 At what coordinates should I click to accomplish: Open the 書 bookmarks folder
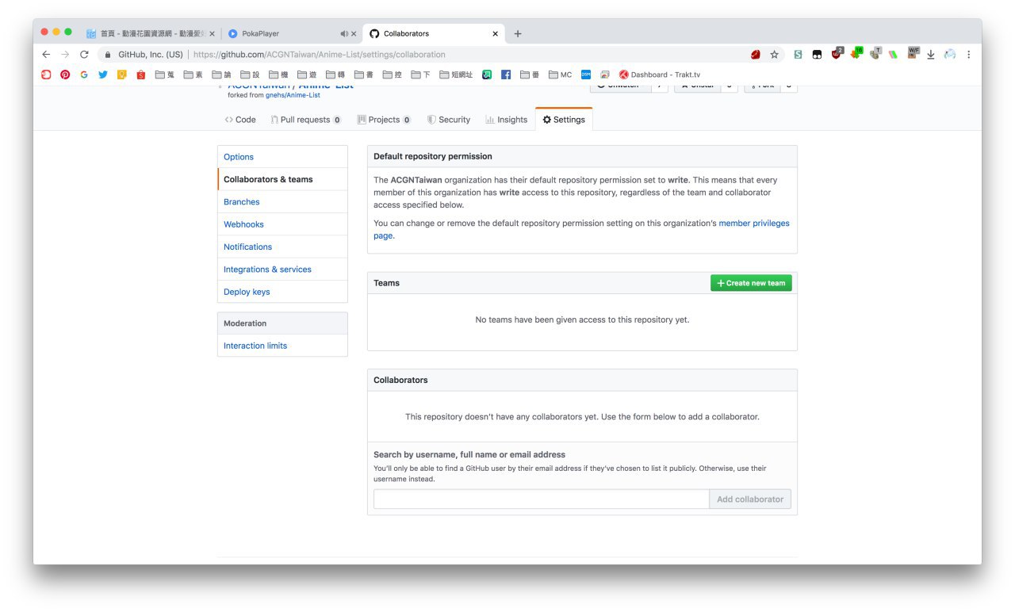click(364, 75)
